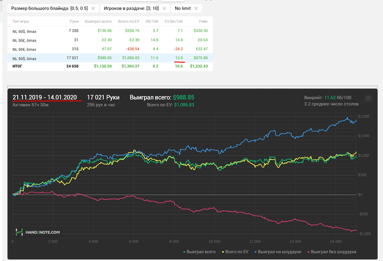Click the 24 658 total hands value

coord(72,66)
